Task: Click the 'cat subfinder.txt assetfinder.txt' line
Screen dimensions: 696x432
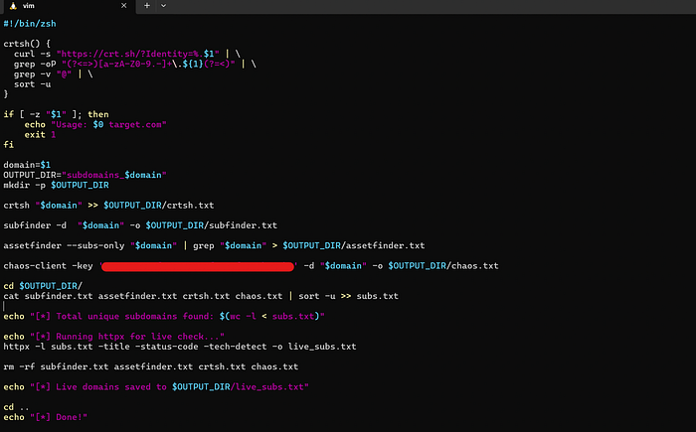Action: (201, 296)
